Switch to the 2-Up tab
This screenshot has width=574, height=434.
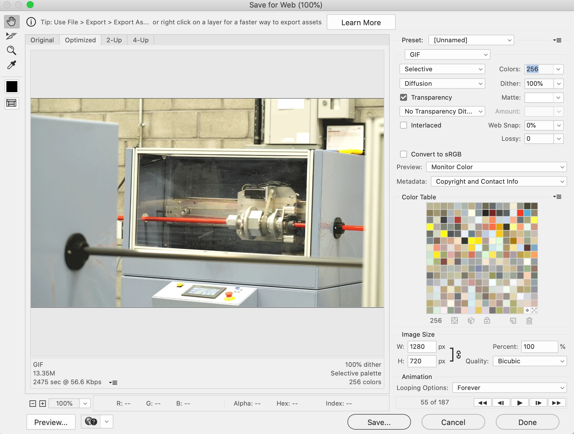pos(114,40)
